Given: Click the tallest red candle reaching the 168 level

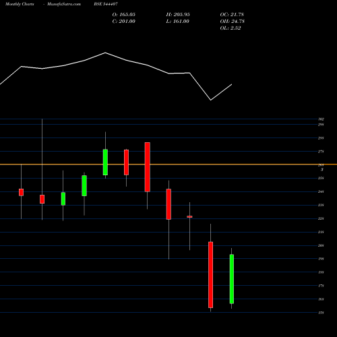Looking at the screenshot, I should (210, 275).
